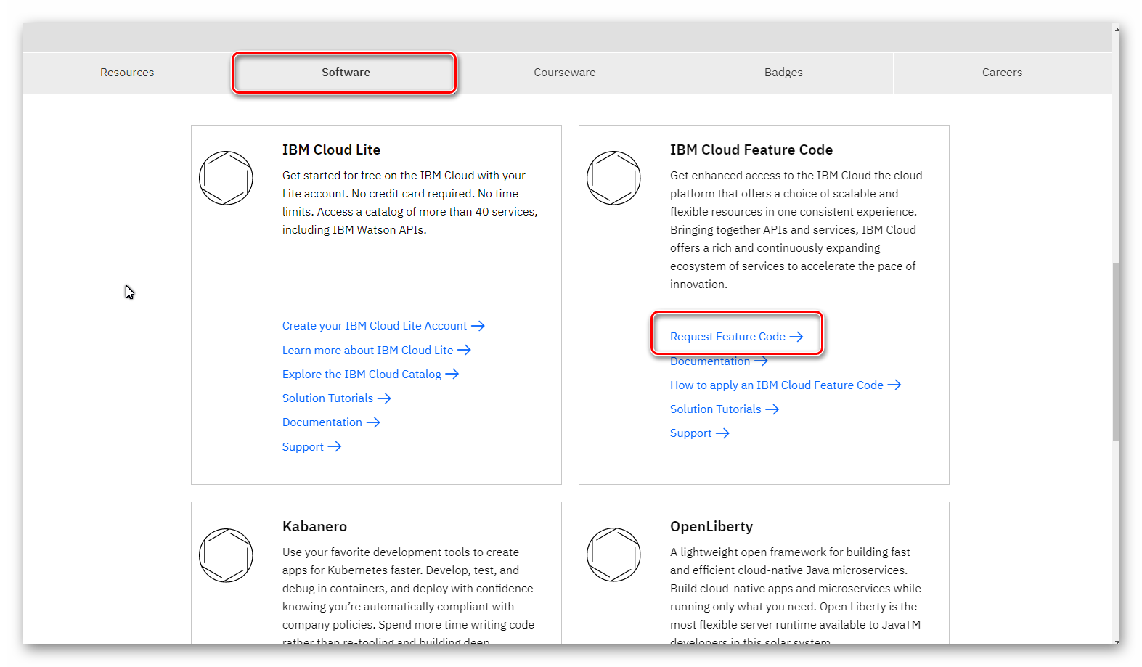This screenshot has height=667, width=1142.
Task: Open the Careers tab
Action: point(1002,73)
